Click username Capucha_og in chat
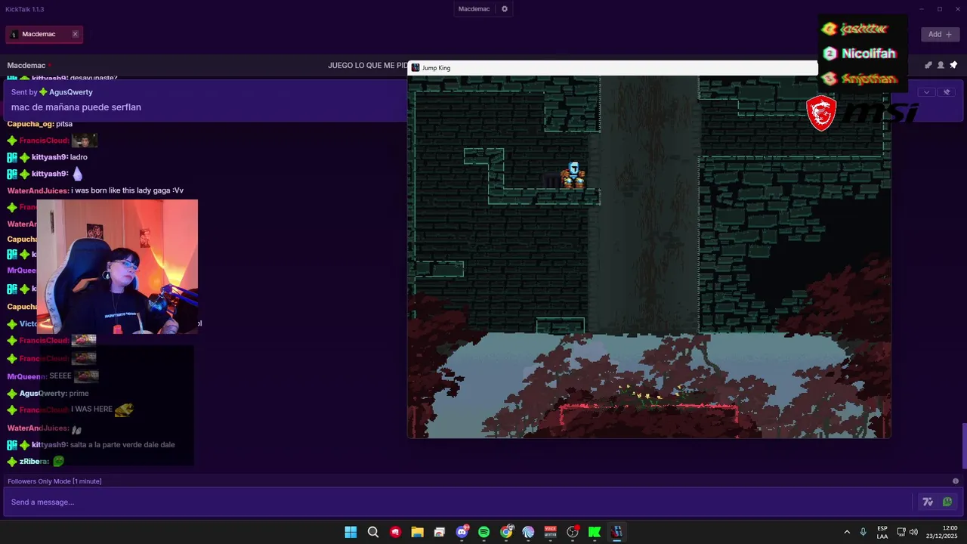This screenshot has width=967, height=544. tap(30, 124)
